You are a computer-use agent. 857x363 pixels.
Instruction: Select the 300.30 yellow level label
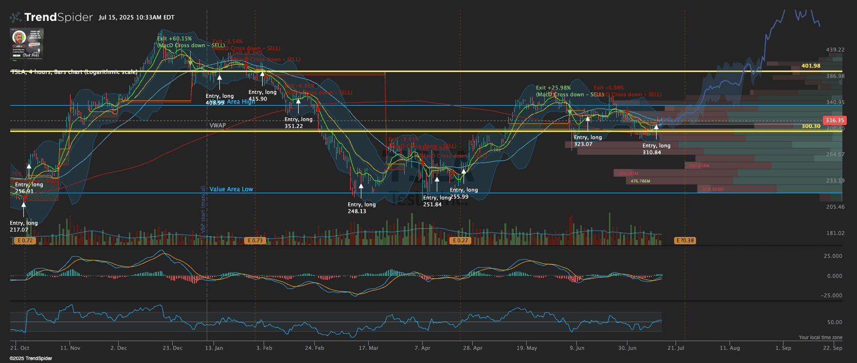[811, 126]
